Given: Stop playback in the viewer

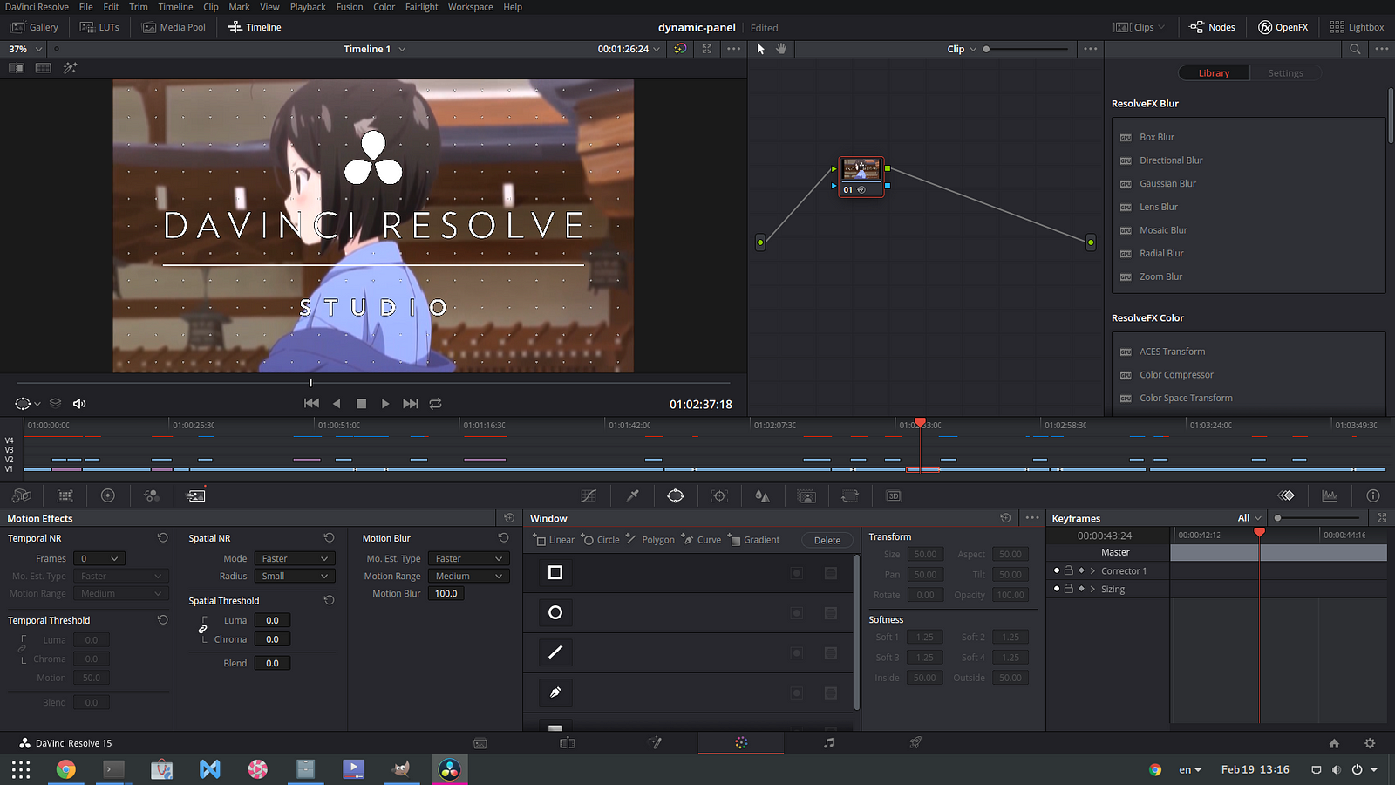Looking at the screenshot, I should pos(361,404).
